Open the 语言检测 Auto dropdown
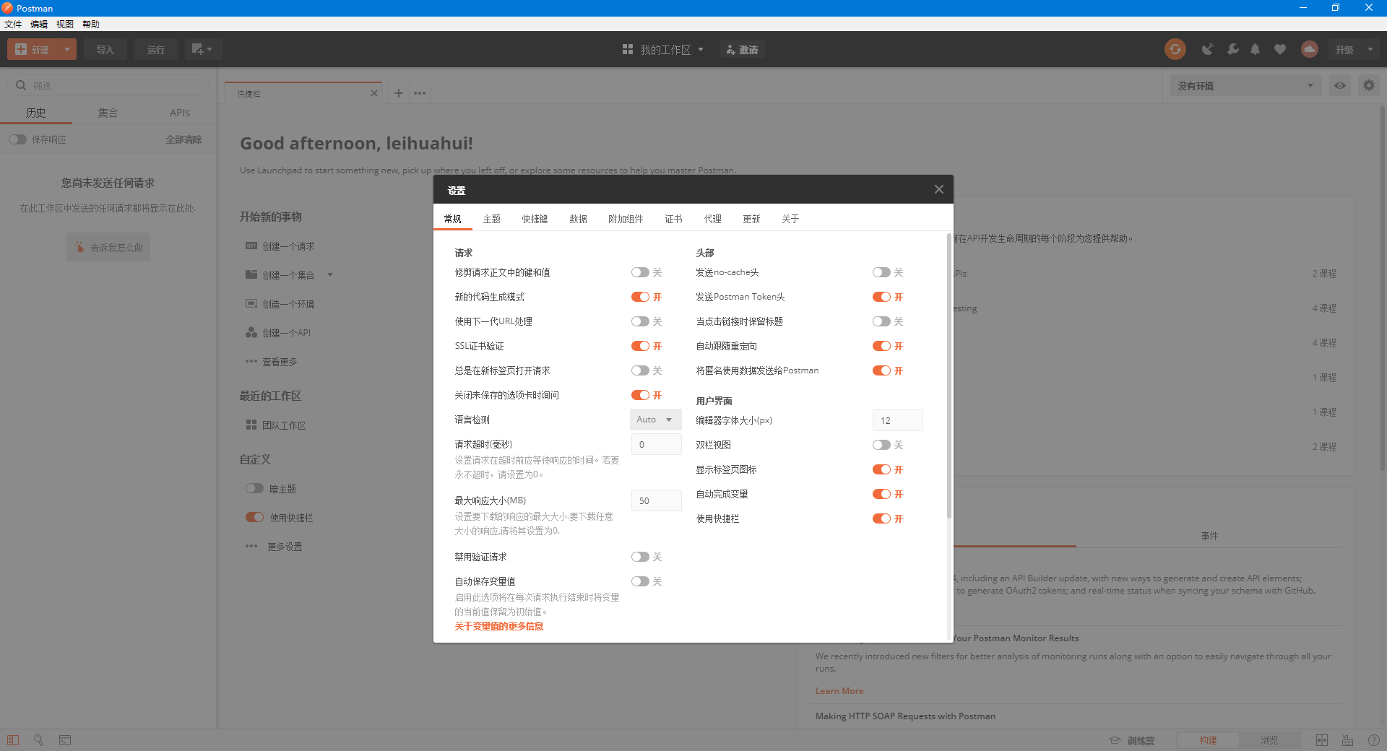The width and height of the screenshot is (1387, 751). [654, 420]
